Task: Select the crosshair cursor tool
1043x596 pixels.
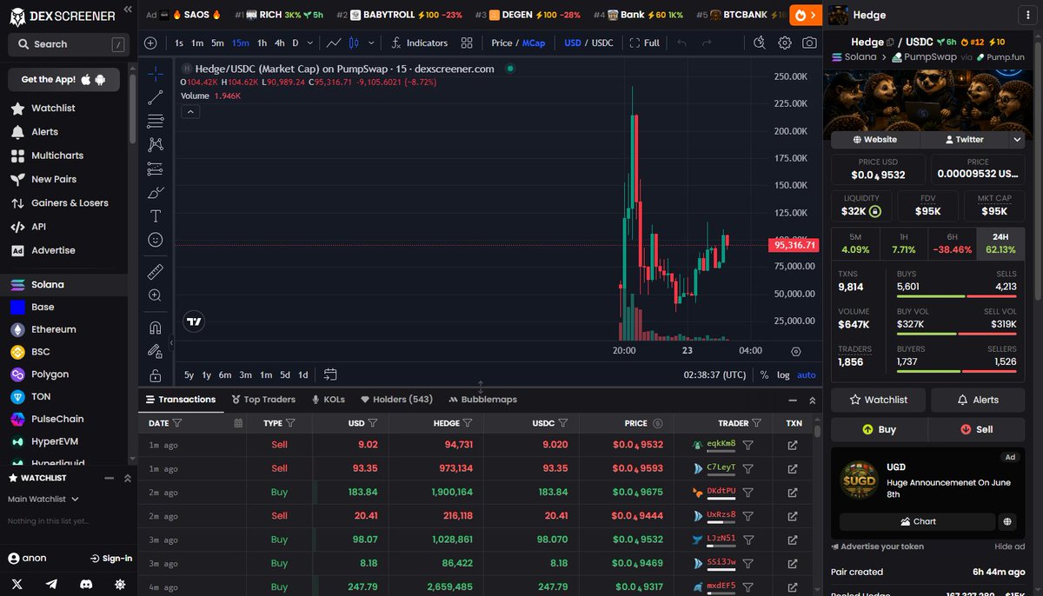Action: [x=156, y=74]
